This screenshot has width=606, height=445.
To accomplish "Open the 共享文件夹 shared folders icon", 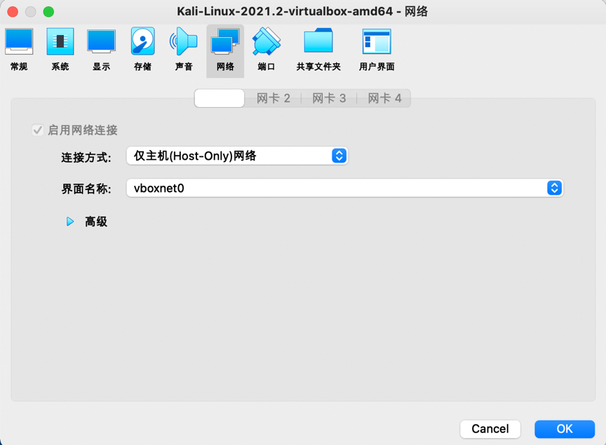I will [x=318, y=43].
